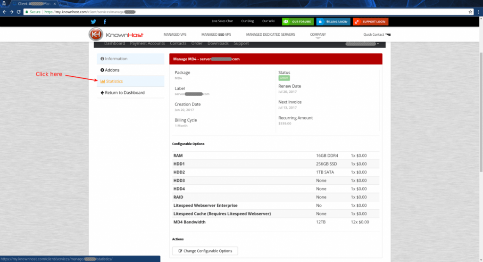
Task: Bookmark page with star icon
Action: (x=470, y=12)
